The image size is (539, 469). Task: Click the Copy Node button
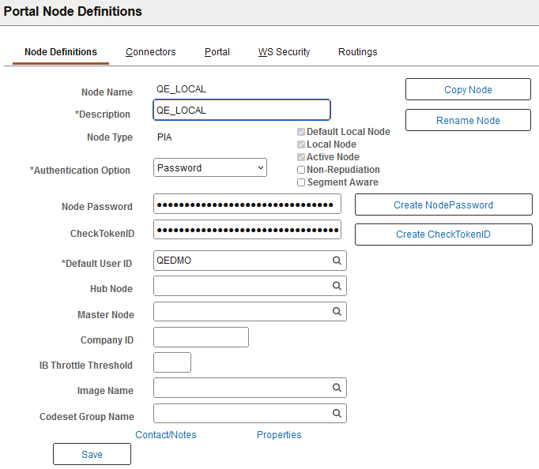pyautogui.click(x=468, y=90)
